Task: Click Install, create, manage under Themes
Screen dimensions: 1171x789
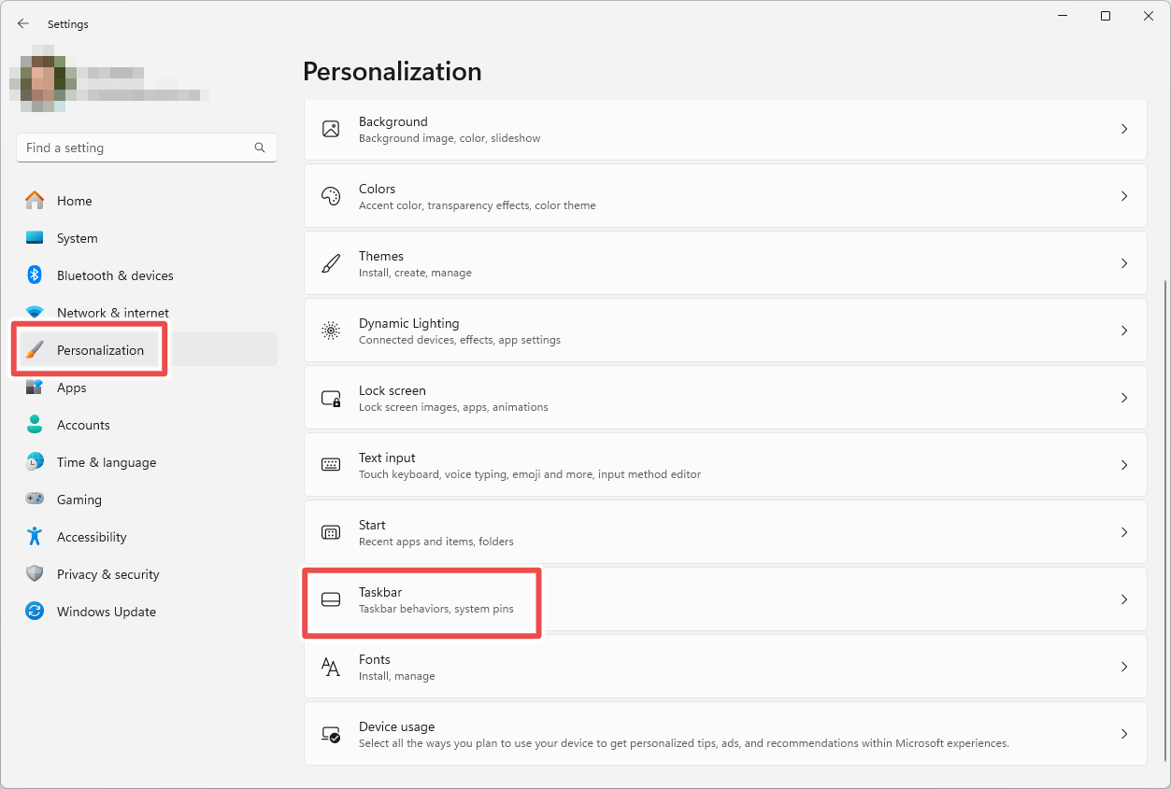Action: pyautogui.click(x=415, y=273)
